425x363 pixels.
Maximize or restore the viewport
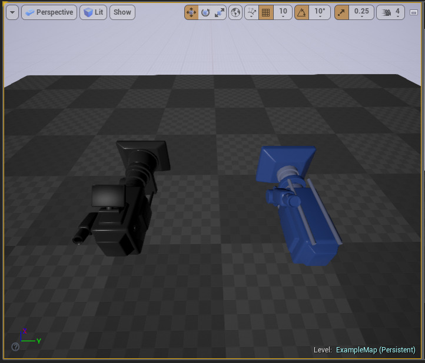414,12
